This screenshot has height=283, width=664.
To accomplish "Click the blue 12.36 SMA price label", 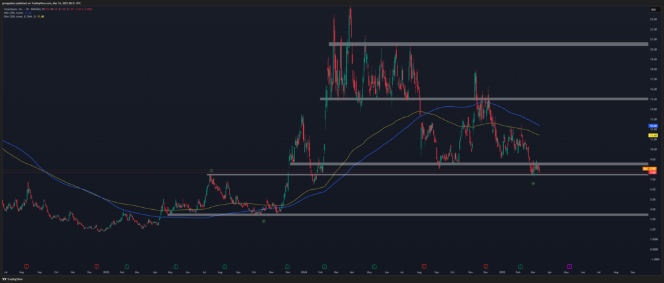I will click(653, 125).
